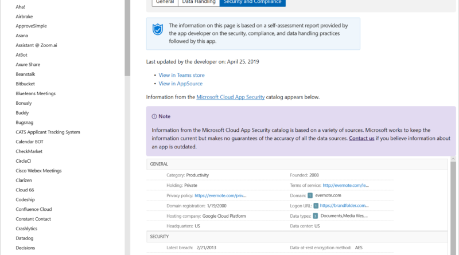
Task: Open Axure Share sidebar entry
Action: pos(28,65)
